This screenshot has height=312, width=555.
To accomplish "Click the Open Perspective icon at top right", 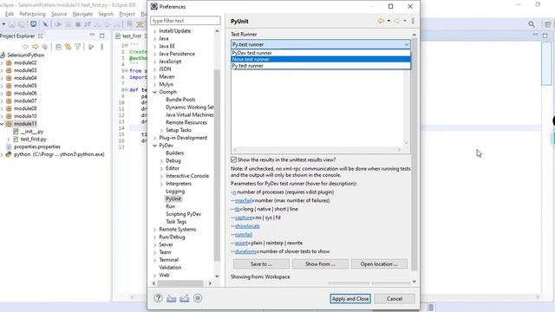I will 547,24.
